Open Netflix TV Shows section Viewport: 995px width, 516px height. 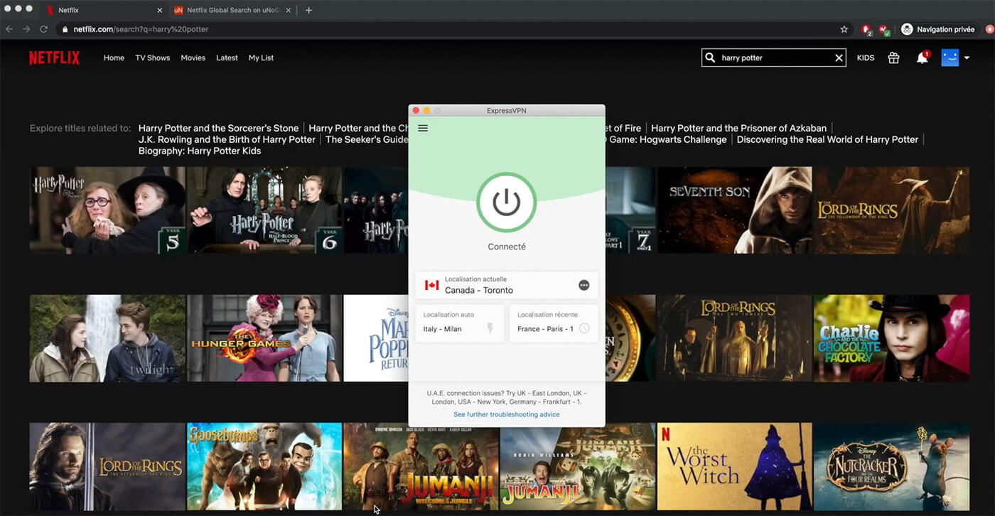point(153,58)
